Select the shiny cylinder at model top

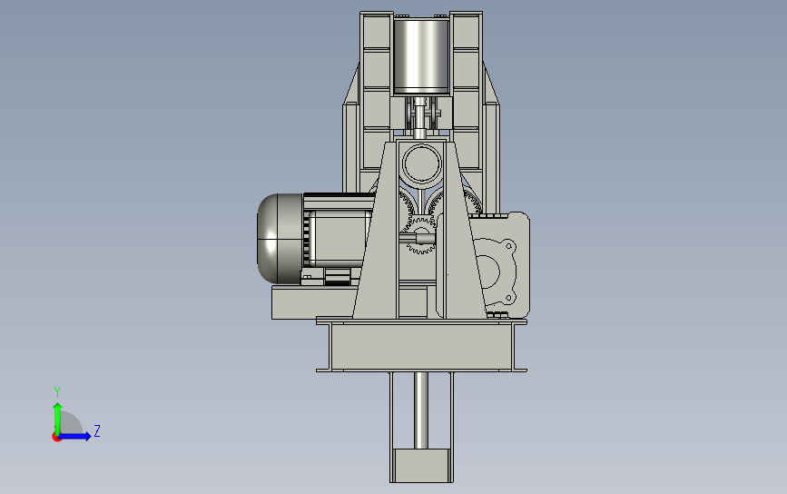click(421, 56)
